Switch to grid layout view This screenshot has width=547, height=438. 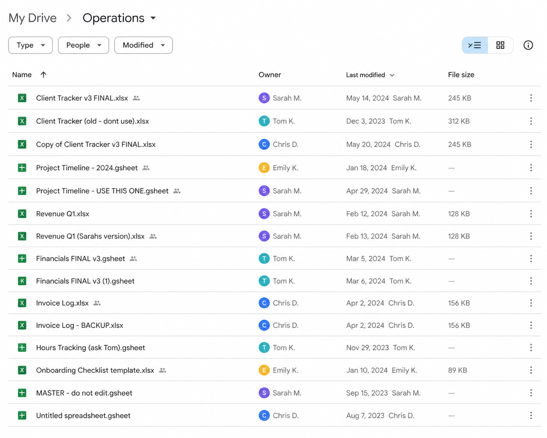pos(500,45)
